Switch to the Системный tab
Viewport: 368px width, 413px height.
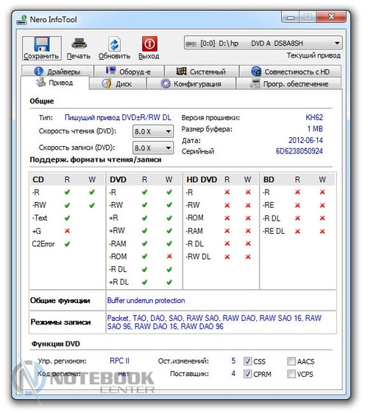202,71
